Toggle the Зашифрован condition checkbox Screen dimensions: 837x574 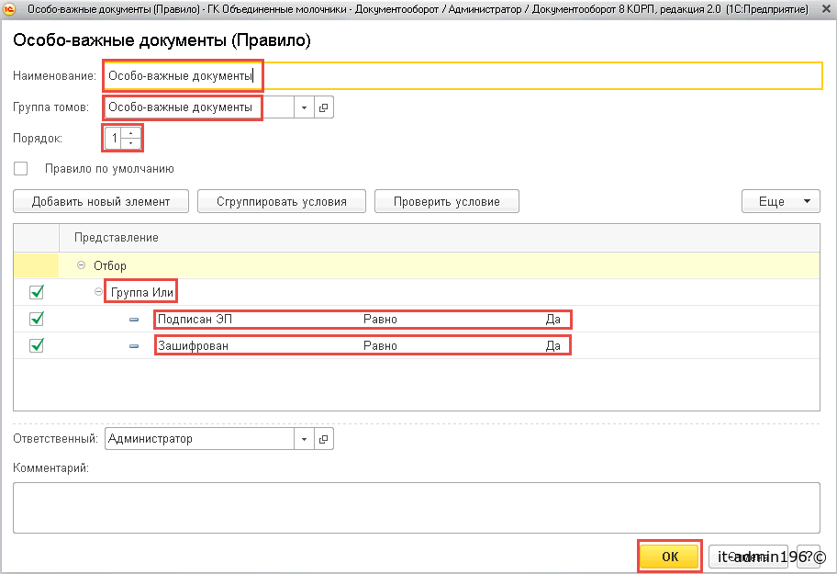click(37, 346)
